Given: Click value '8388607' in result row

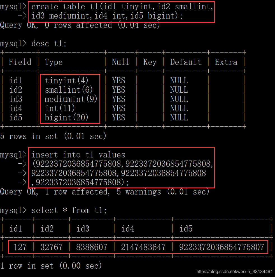Looking at the screenshot, I should [92, 247].
